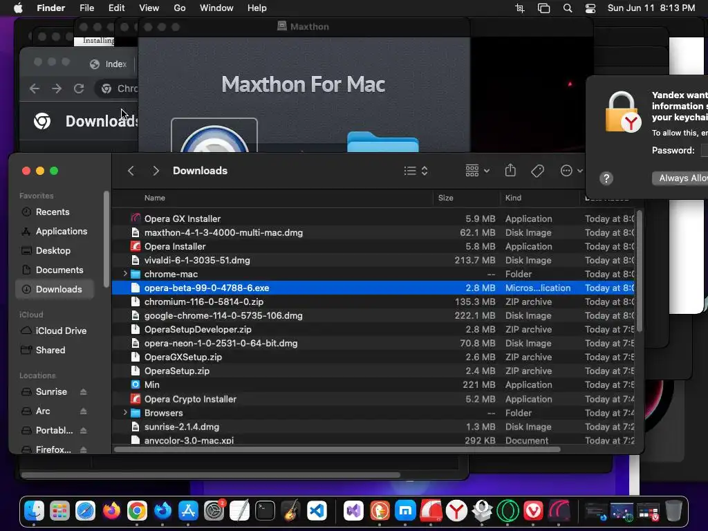Viewport: 708px width, 531px height.
Task: Open Firefox from the Dock
Action: (x=111, y=511)
